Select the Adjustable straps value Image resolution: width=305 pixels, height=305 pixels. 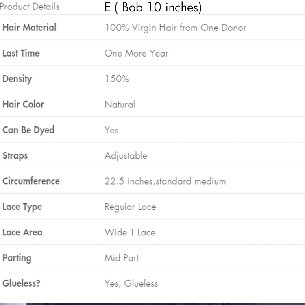[126, 156]
